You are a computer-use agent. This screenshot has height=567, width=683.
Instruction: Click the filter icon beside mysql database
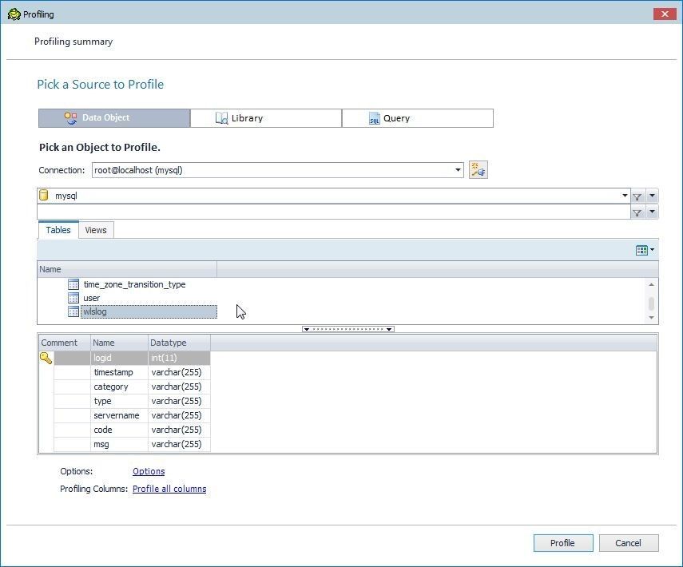637,196
